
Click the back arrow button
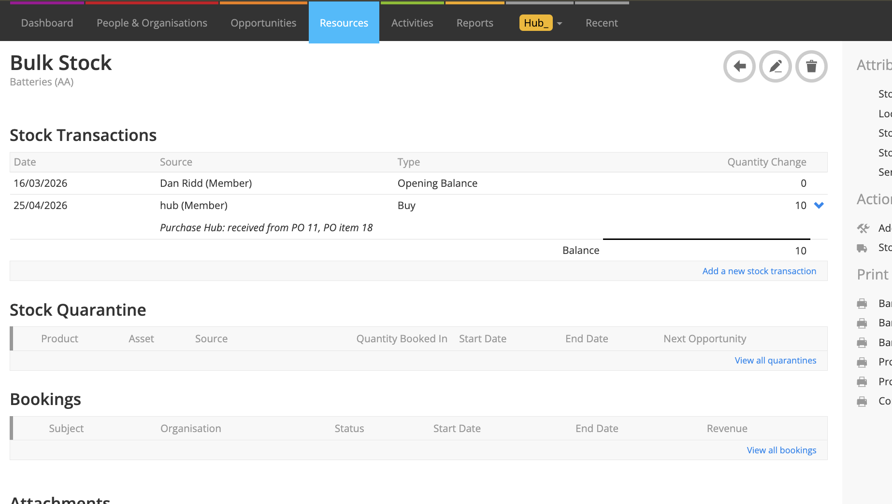pyautogui.click(x=739, y=66)
